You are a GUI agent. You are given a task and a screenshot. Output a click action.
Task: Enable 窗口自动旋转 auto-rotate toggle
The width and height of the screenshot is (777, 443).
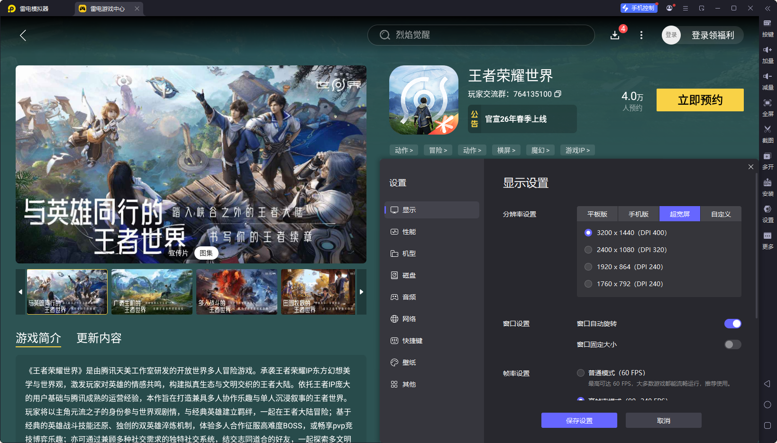[x=733, y=324]
